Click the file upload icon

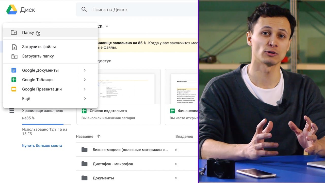pyautogui.click(x=14, y=47)
